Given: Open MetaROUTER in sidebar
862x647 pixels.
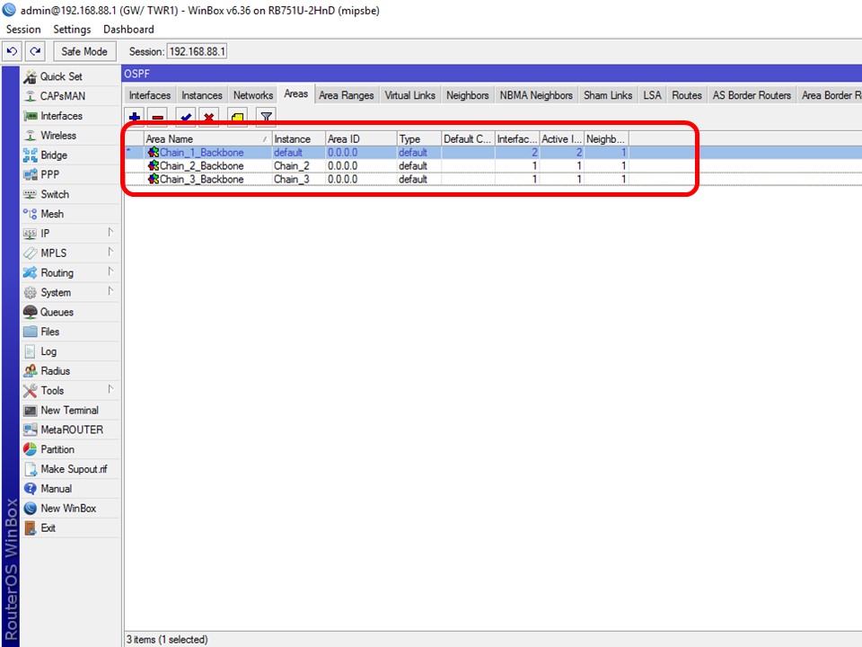Looking at the screenshot, I should point(72,430).
